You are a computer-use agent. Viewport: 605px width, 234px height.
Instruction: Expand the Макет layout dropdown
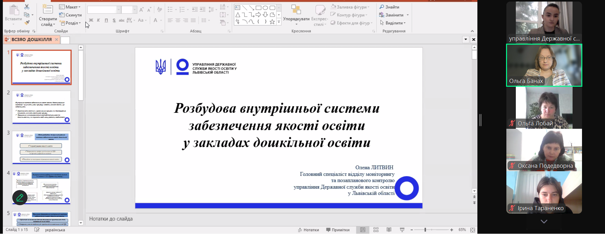coord(70,7)
